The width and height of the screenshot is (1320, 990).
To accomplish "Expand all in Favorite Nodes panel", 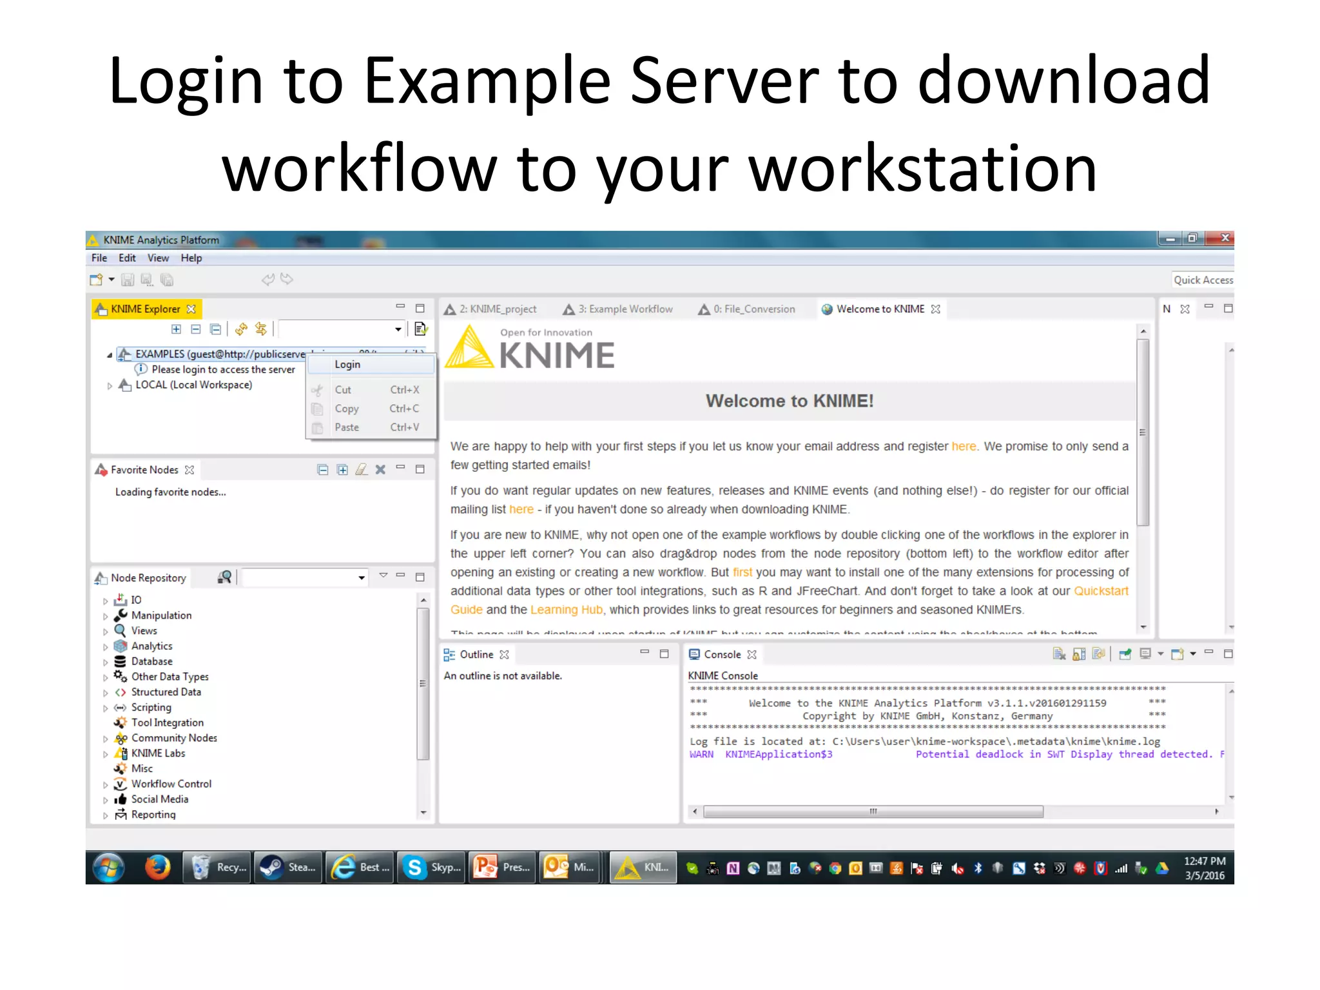I will tap(342, 470).
